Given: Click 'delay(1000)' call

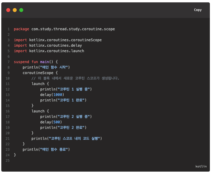Looking at the screenshot, I should 52,95.
